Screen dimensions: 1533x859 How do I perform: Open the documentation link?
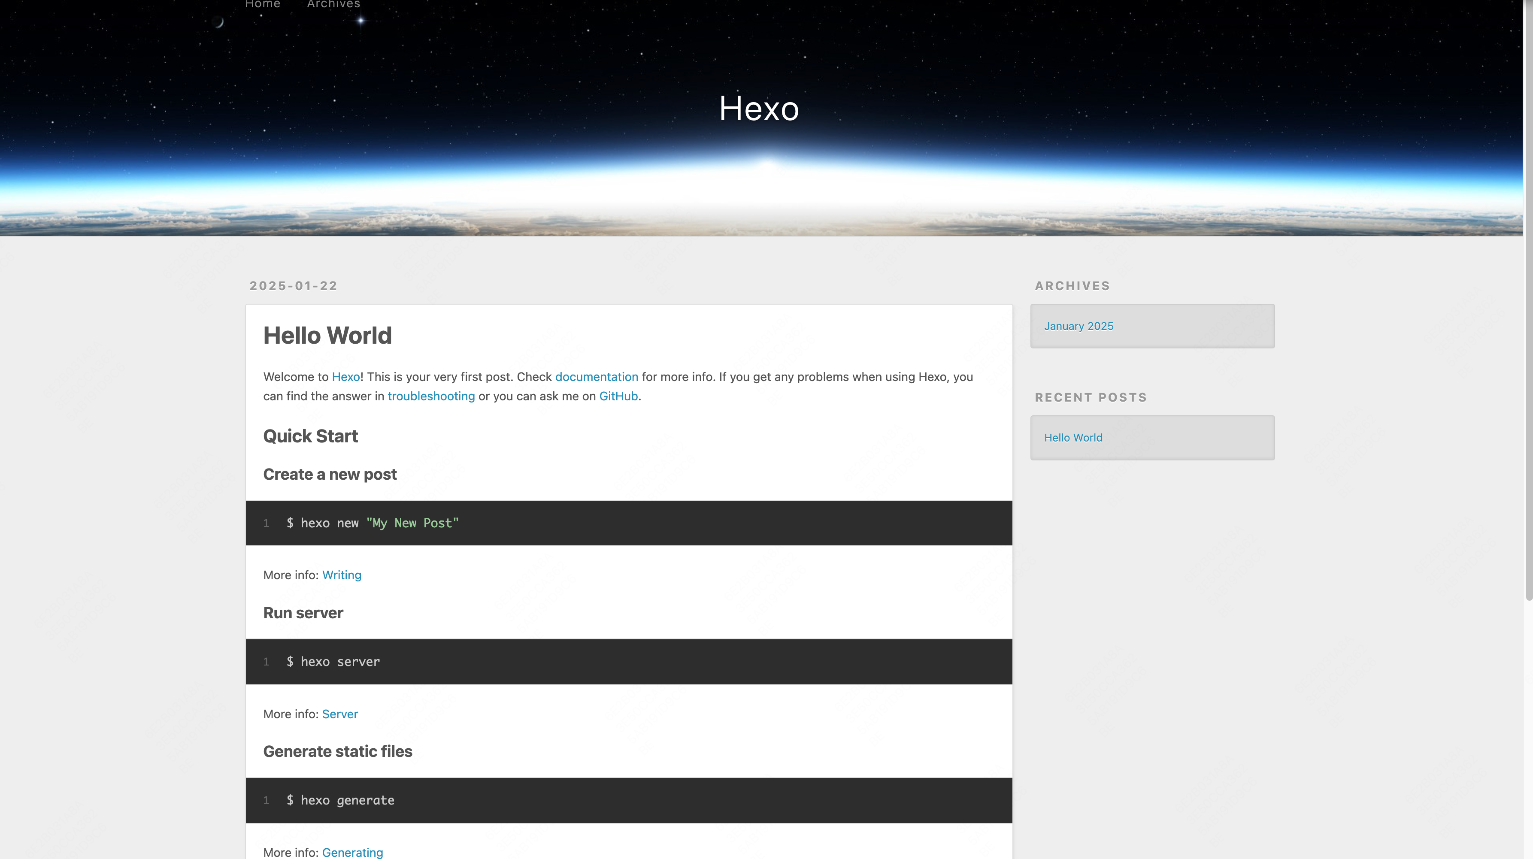596,377
